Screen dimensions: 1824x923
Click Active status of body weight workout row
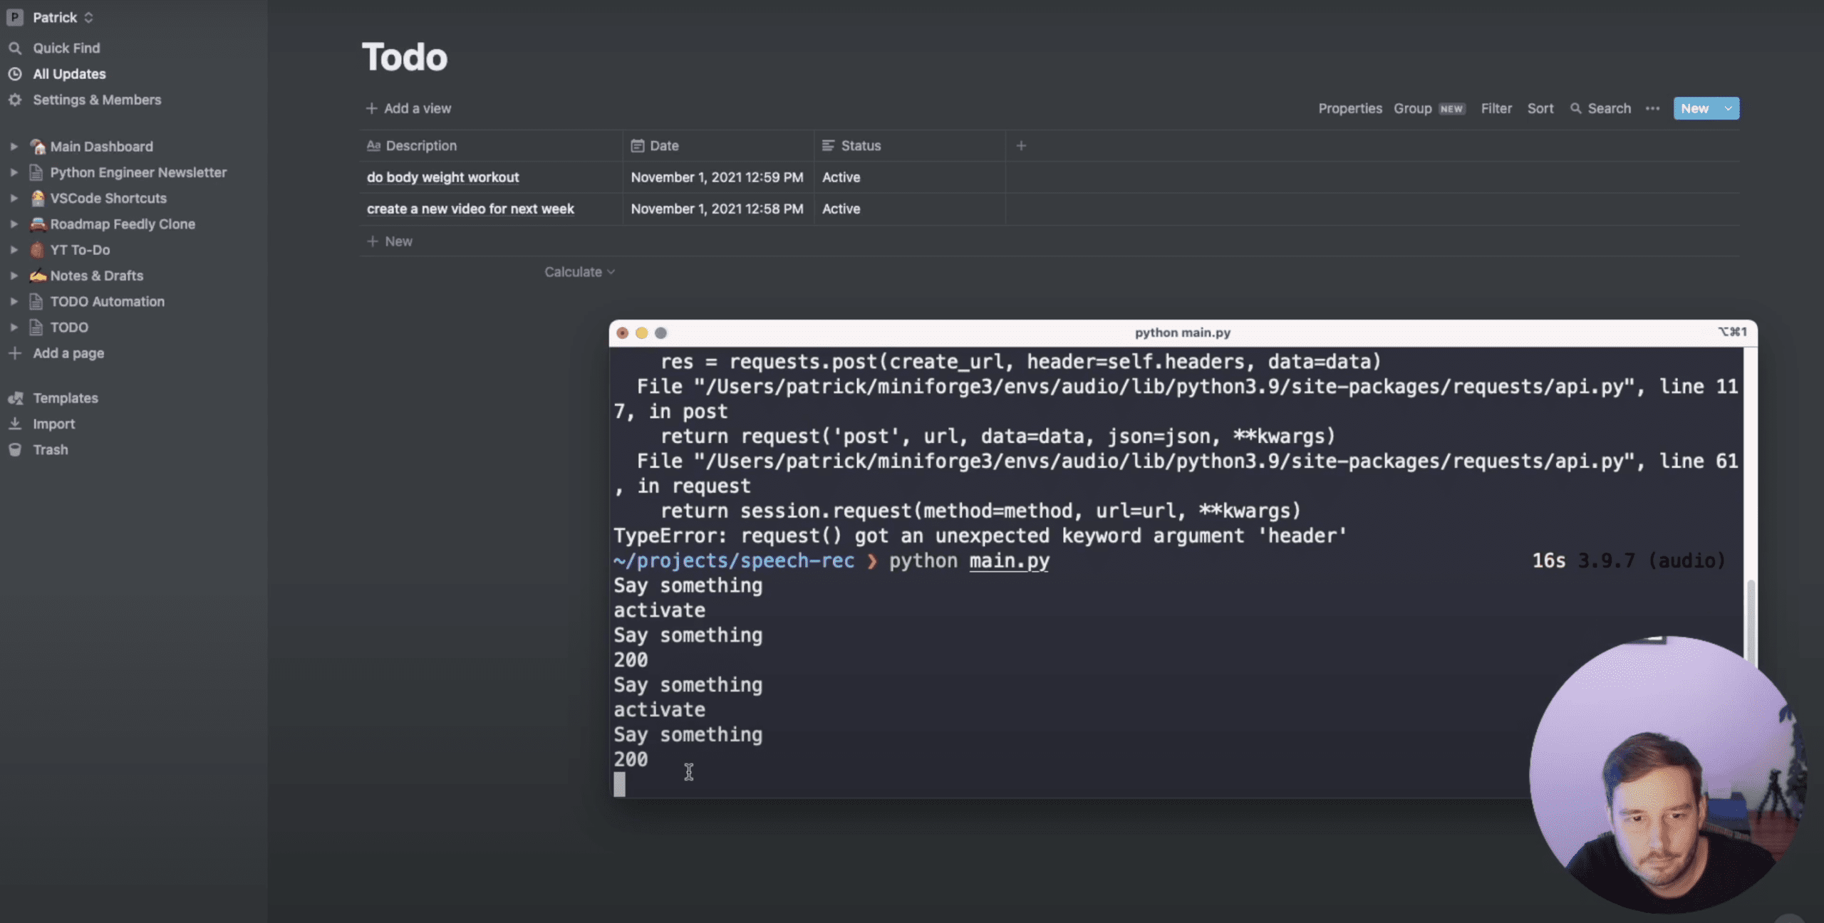tap(841, 177)
